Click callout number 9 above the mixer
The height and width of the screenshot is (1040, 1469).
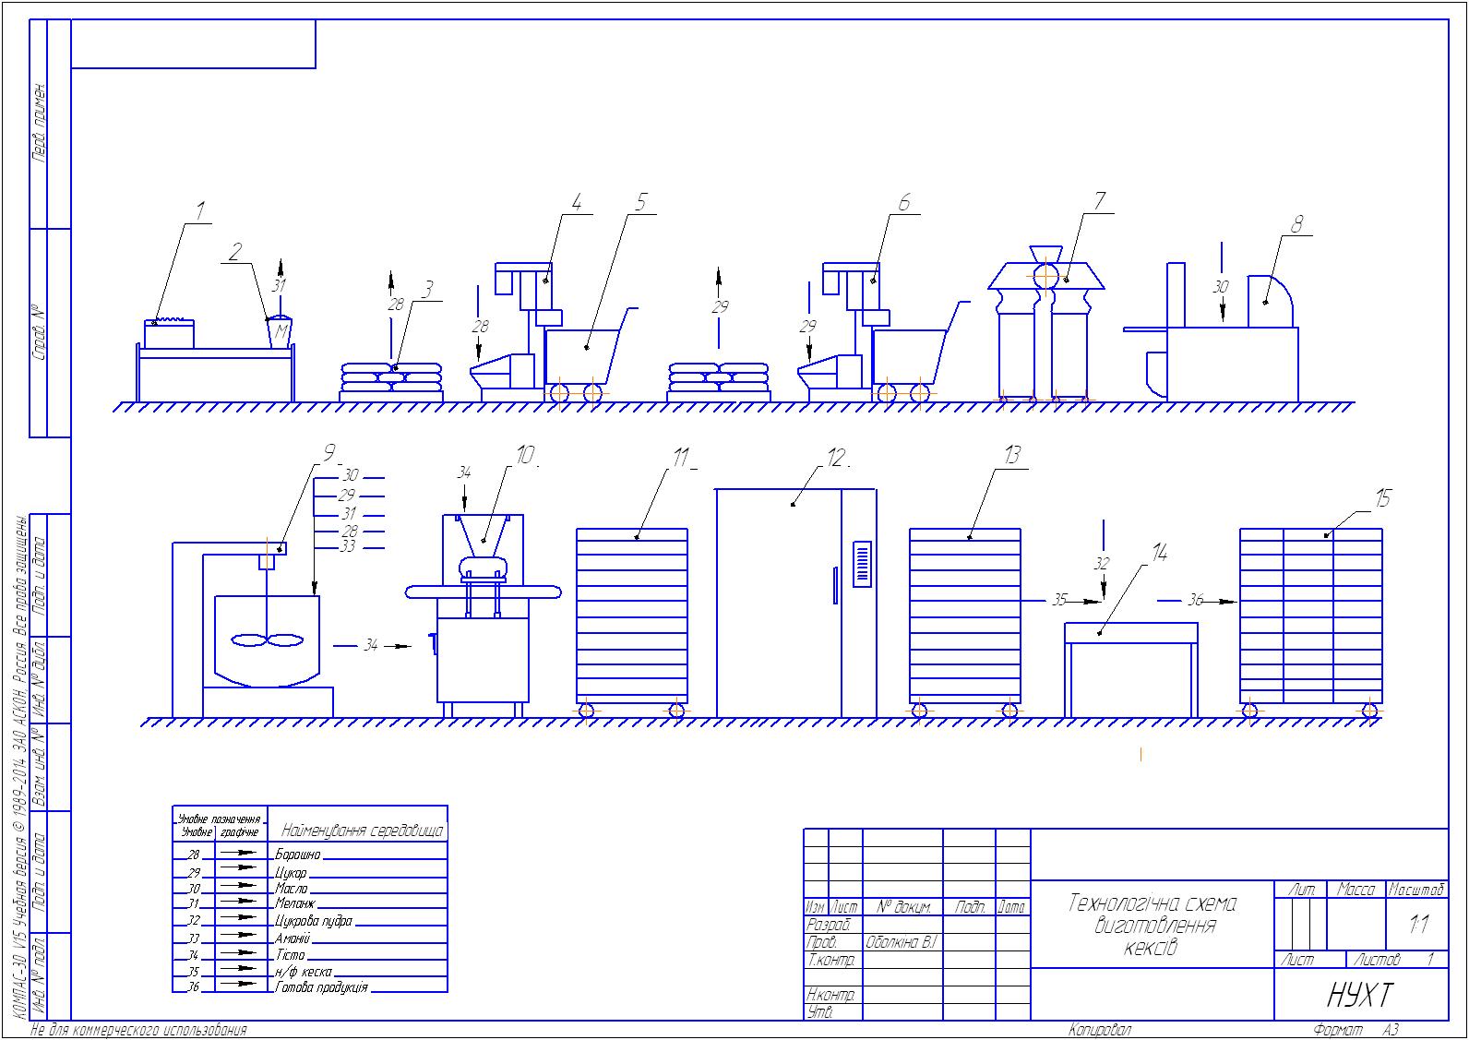coord(328,452)
